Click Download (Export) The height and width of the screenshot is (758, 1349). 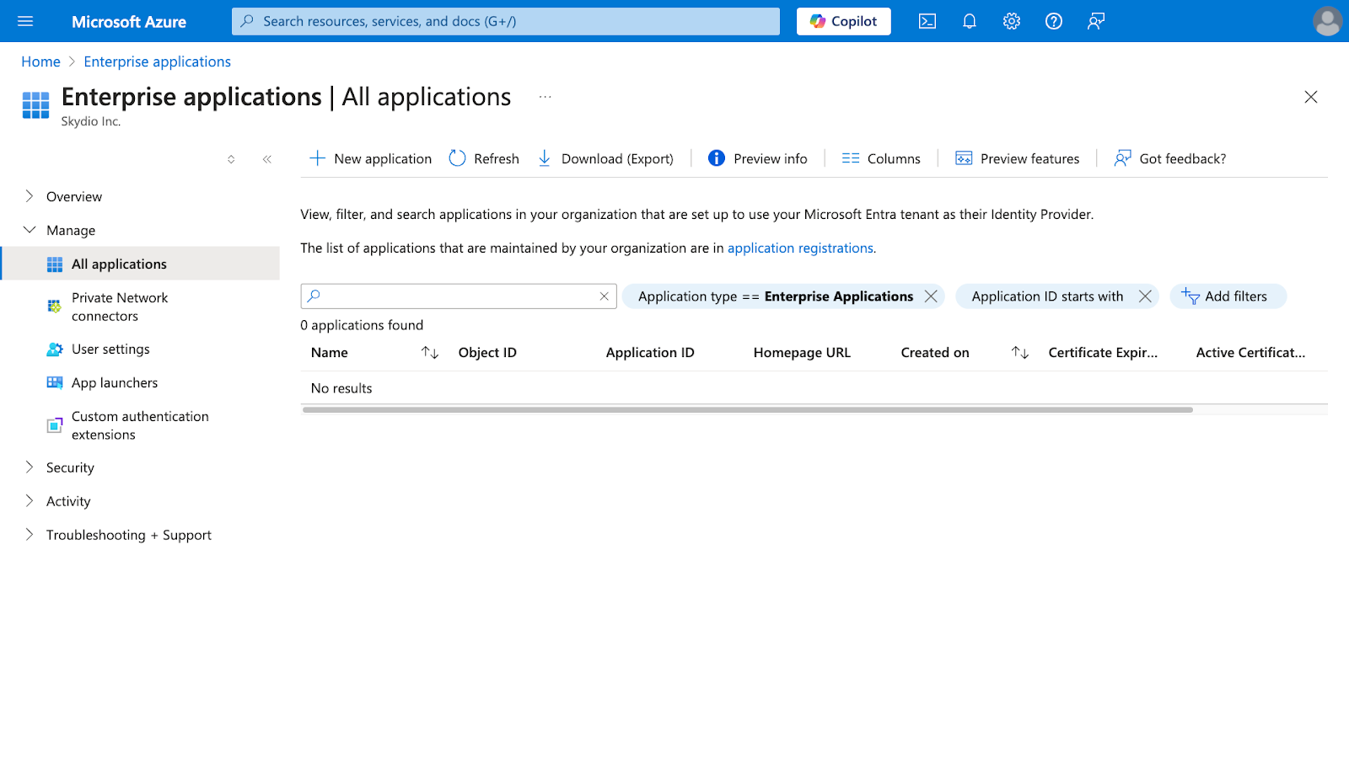click(605, 158)
